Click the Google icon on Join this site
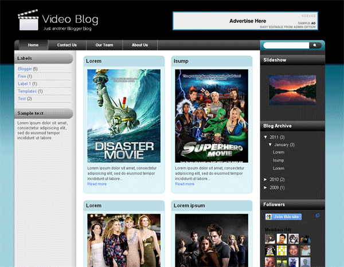The image size is (344, 267). click(268, 217)
